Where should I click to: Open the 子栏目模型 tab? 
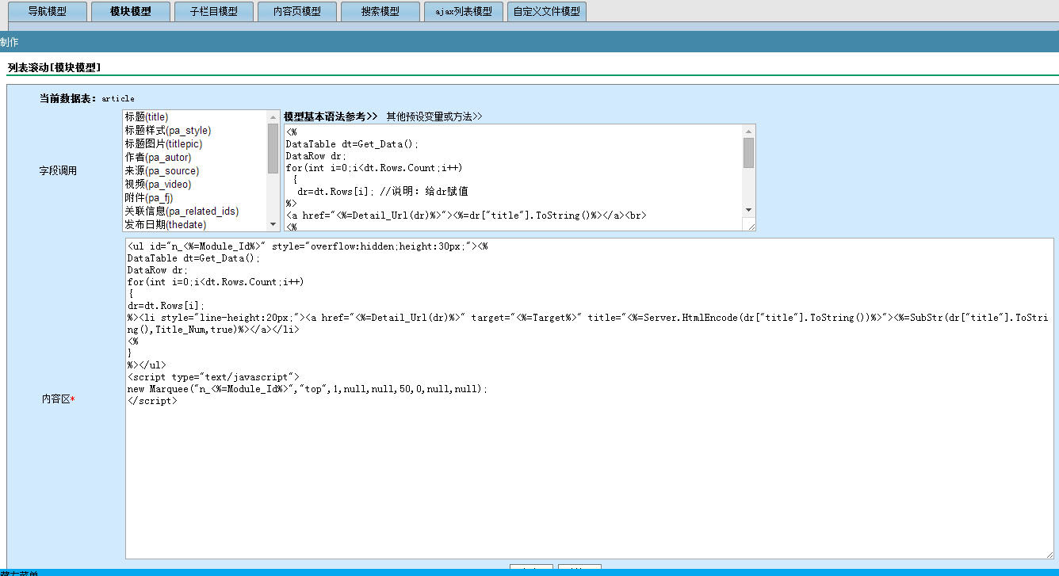[214, 12]
